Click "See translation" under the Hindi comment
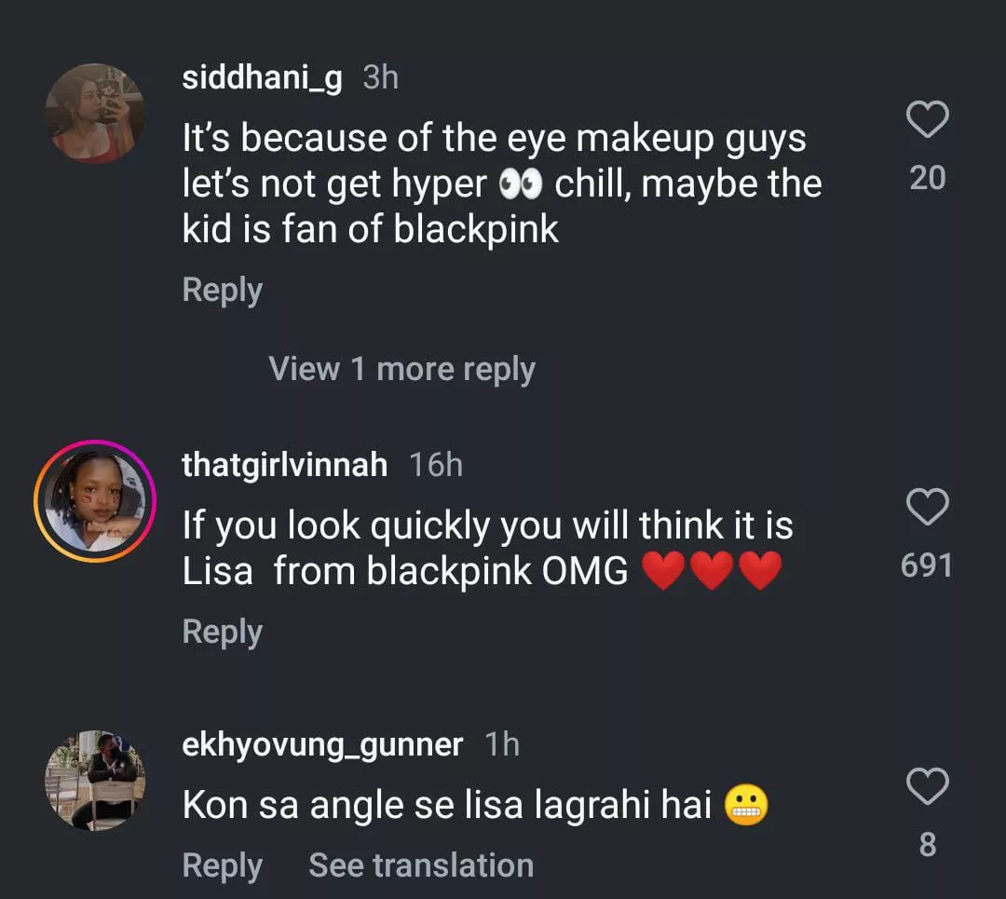This screenshot has height=899, width=1006. pos(421,865)
